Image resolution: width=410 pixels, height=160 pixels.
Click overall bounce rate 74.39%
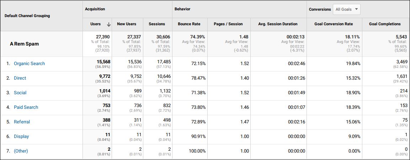tap(198, 37)
